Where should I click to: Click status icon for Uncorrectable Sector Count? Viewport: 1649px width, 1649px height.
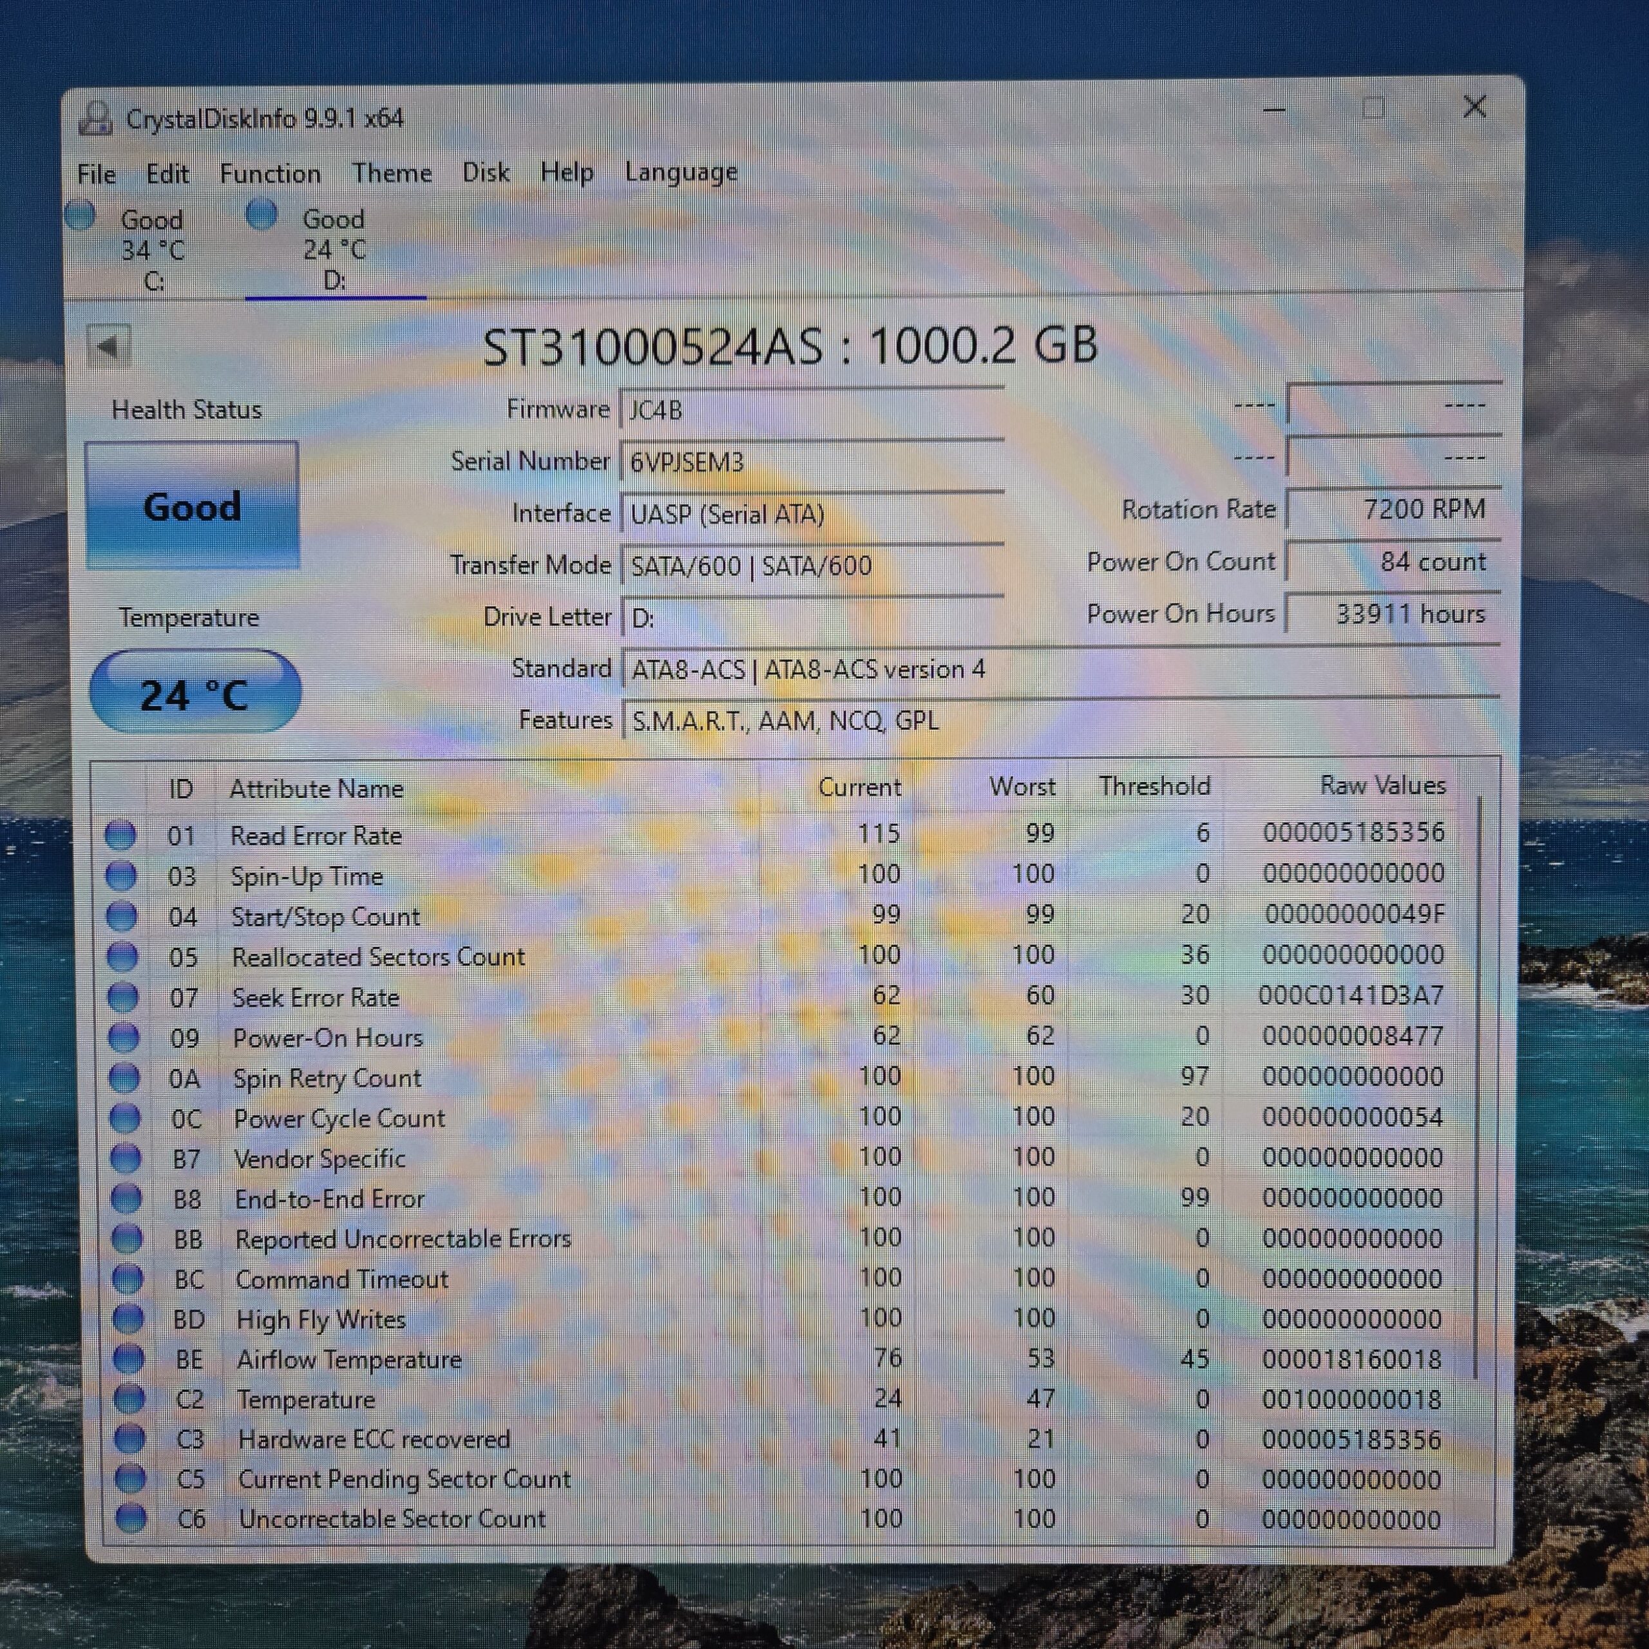[131, 1518]
